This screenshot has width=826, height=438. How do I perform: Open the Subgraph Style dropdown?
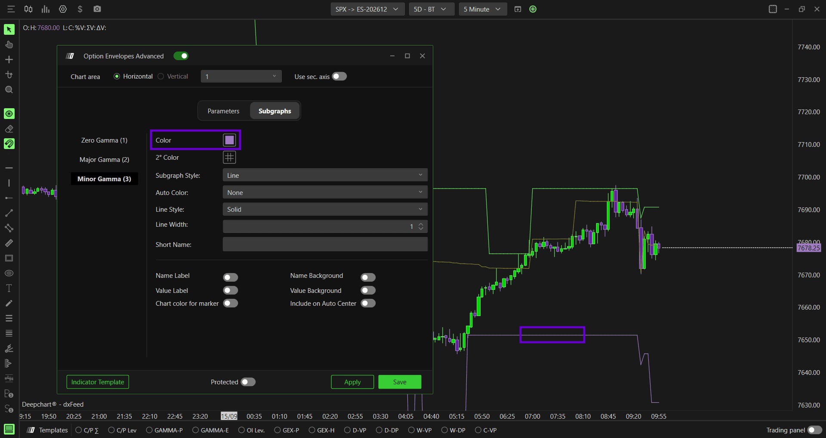(325, 175)
